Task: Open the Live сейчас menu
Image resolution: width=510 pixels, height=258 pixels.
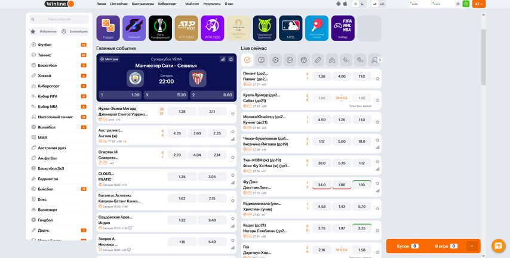Action: 119,4
